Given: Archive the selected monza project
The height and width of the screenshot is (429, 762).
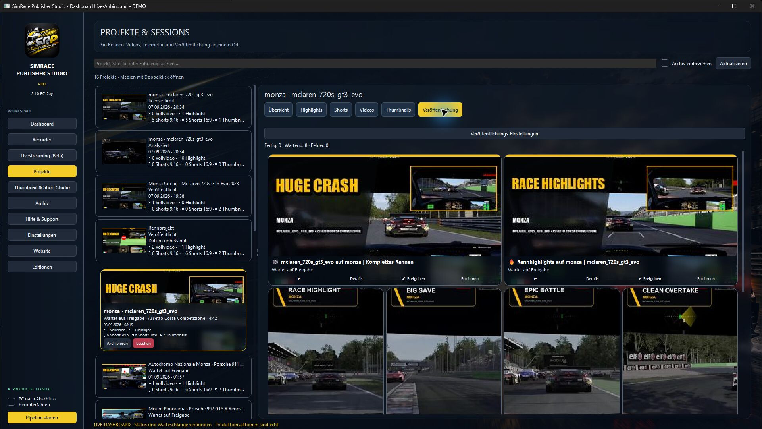Looking at the screenshot, I should pos(117,343).
